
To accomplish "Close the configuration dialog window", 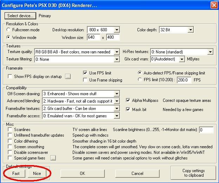I will point(214,5).
